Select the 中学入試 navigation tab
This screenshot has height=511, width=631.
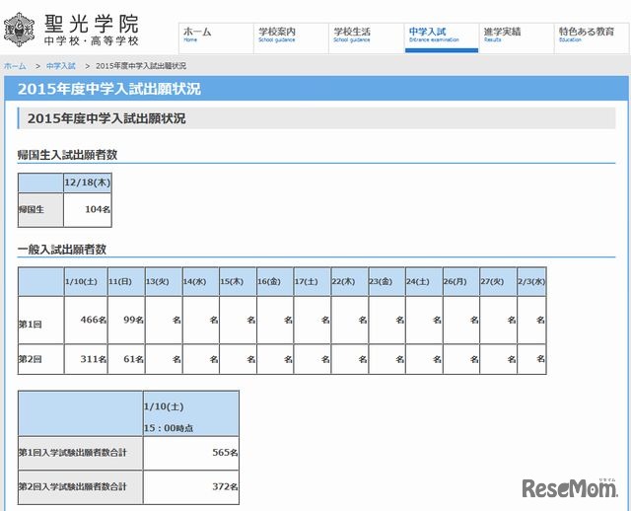(x=442, y=37)
